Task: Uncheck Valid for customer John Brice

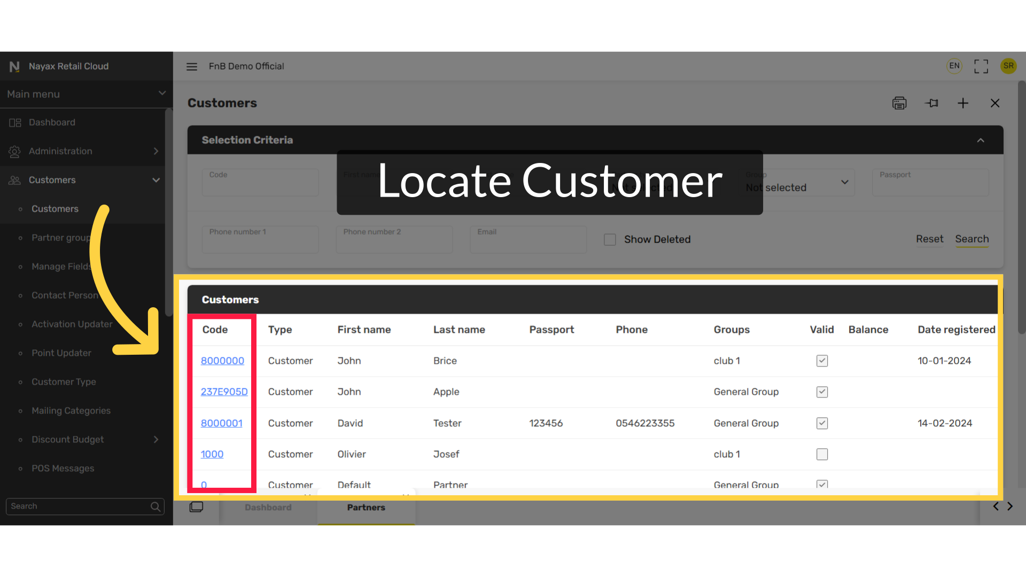Action: [x=822, y=361]
